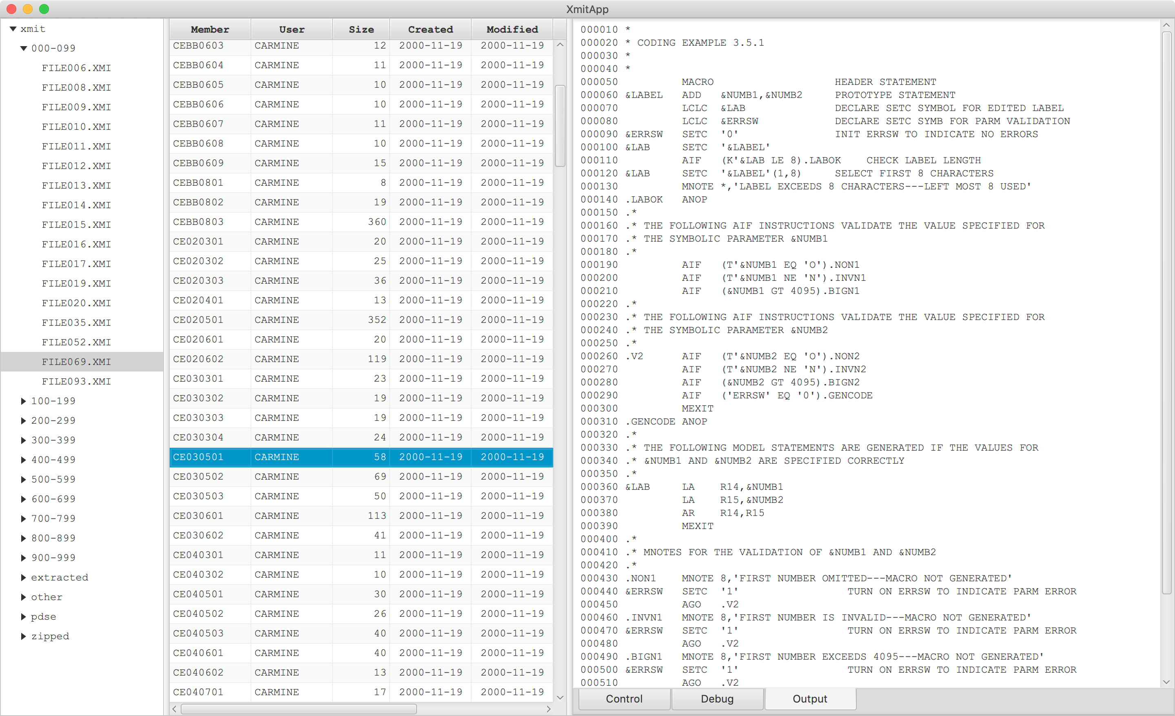Switch to the Control tab

pos(624,699)
